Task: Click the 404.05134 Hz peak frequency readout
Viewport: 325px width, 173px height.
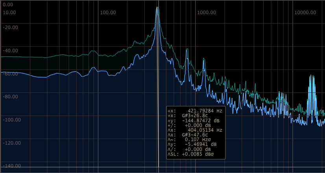Action: pyautogui.click(x=205, y=130)
